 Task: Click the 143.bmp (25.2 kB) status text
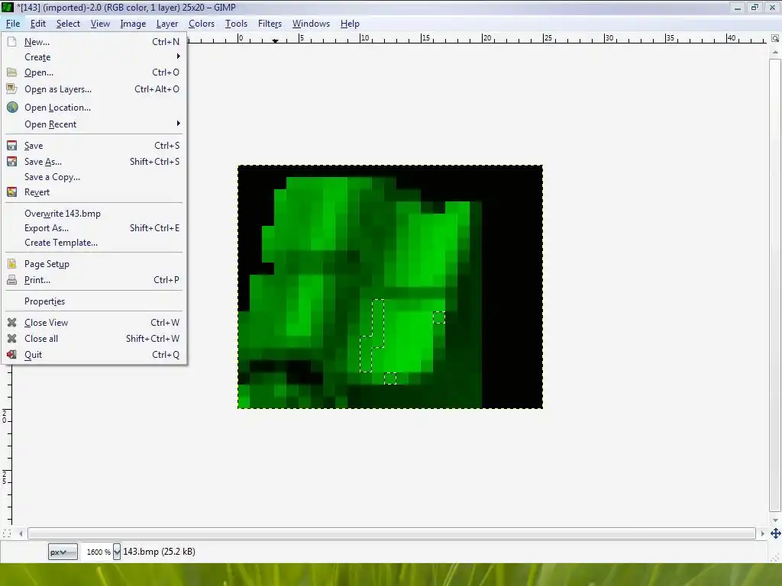(159, 552)
